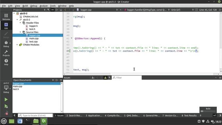222x125 pixels.
Task: Collapse the Source Files folder
Action: point(20,32)
